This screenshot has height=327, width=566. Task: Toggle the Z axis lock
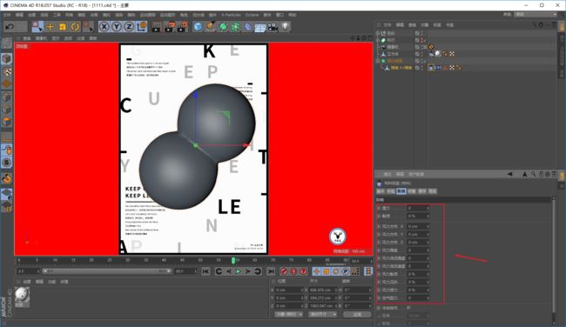tap(129, 27)
